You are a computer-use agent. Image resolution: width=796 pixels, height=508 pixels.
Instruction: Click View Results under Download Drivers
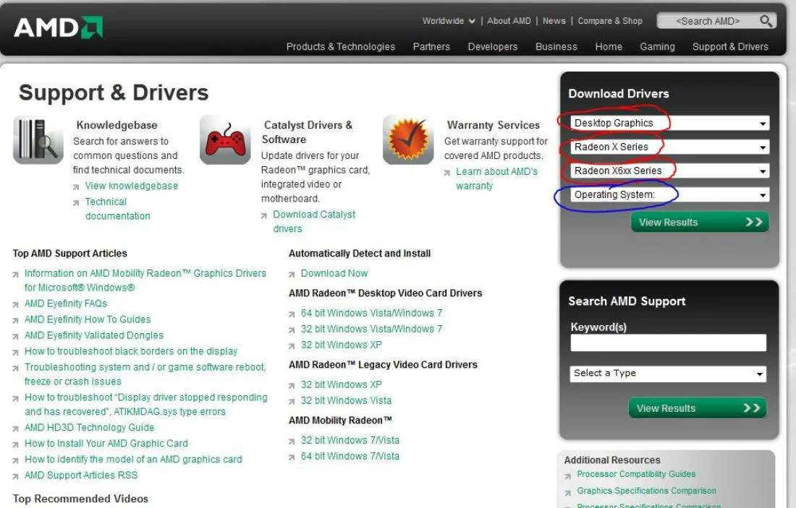pos(700,222)
